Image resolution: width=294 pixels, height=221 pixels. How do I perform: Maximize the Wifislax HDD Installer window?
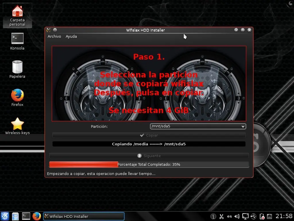click(243, 30)
